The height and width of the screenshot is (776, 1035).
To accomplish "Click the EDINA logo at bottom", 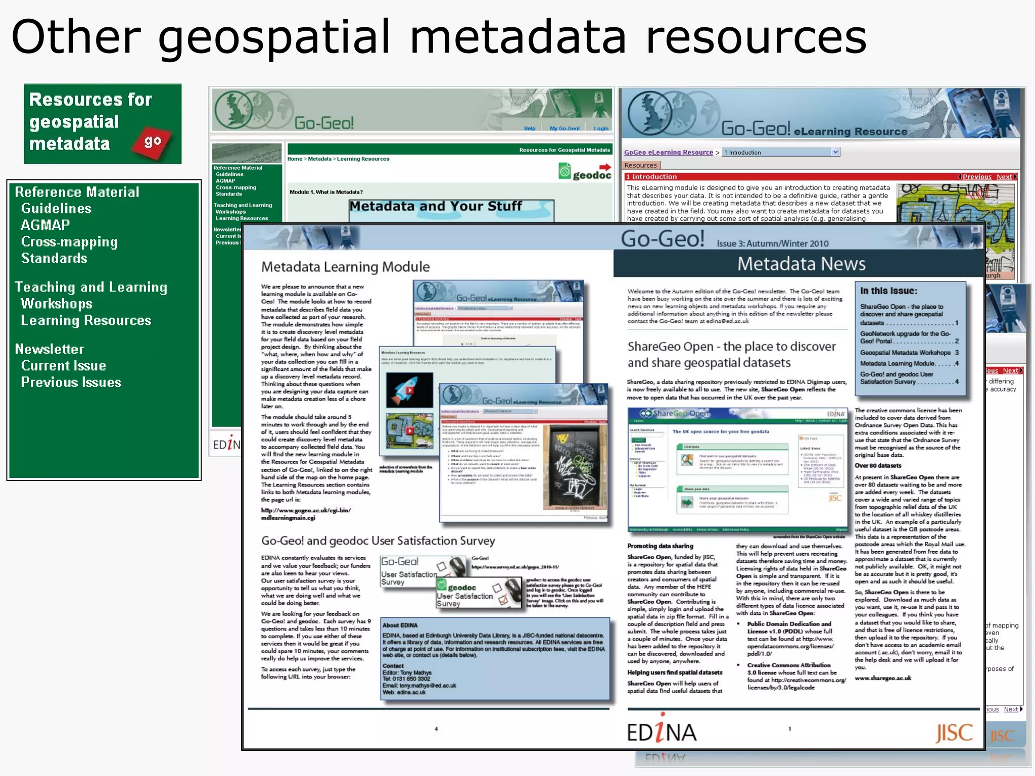I will [662, 728].
